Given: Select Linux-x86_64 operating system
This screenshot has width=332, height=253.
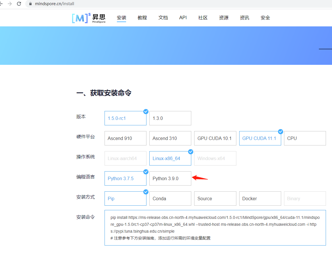Looking at the screenshot, I should [x=170, y=158].
